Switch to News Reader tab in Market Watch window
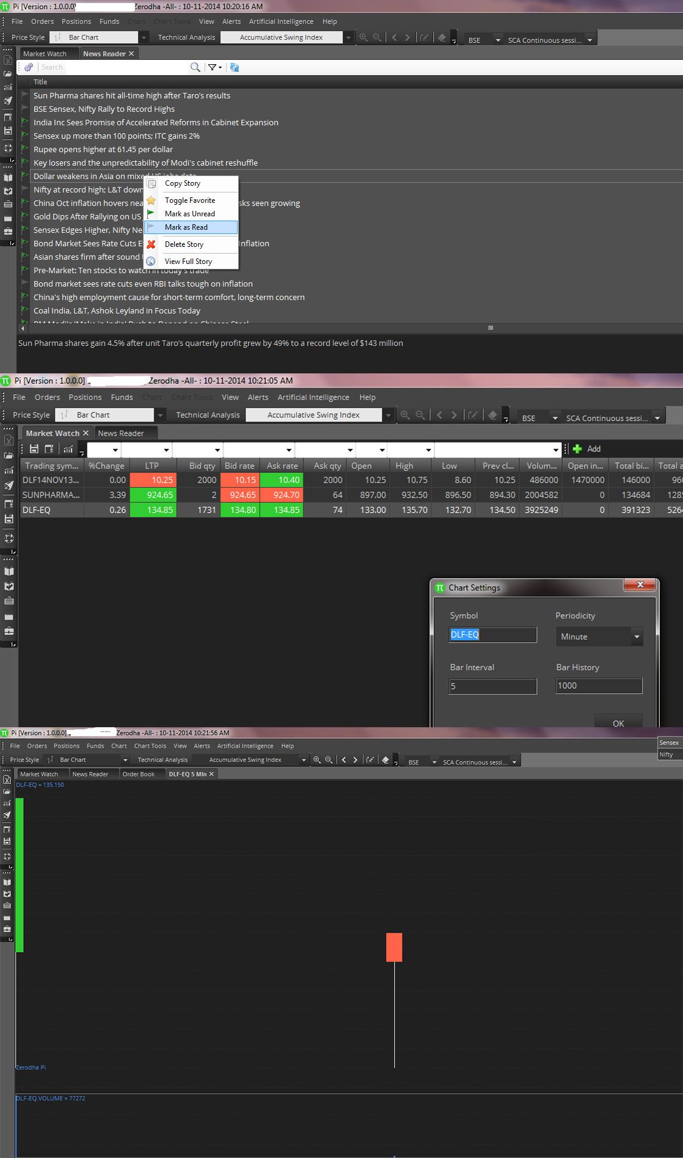The image size is (683, 1158). (121, 433)
